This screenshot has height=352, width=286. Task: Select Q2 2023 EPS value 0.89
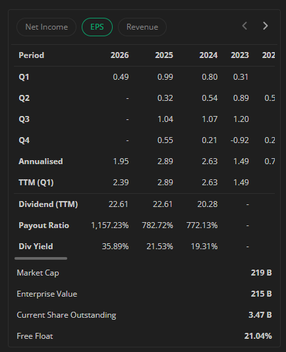[x=241, y=98]
